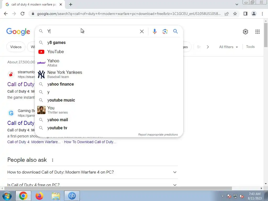Go to Google homepage via logo
The image size is (268, 201).
(18, 32)
